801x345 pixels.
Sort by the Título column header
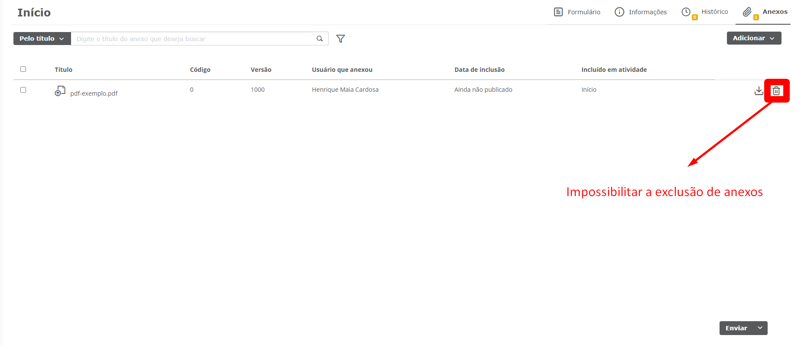coord(64,70)
